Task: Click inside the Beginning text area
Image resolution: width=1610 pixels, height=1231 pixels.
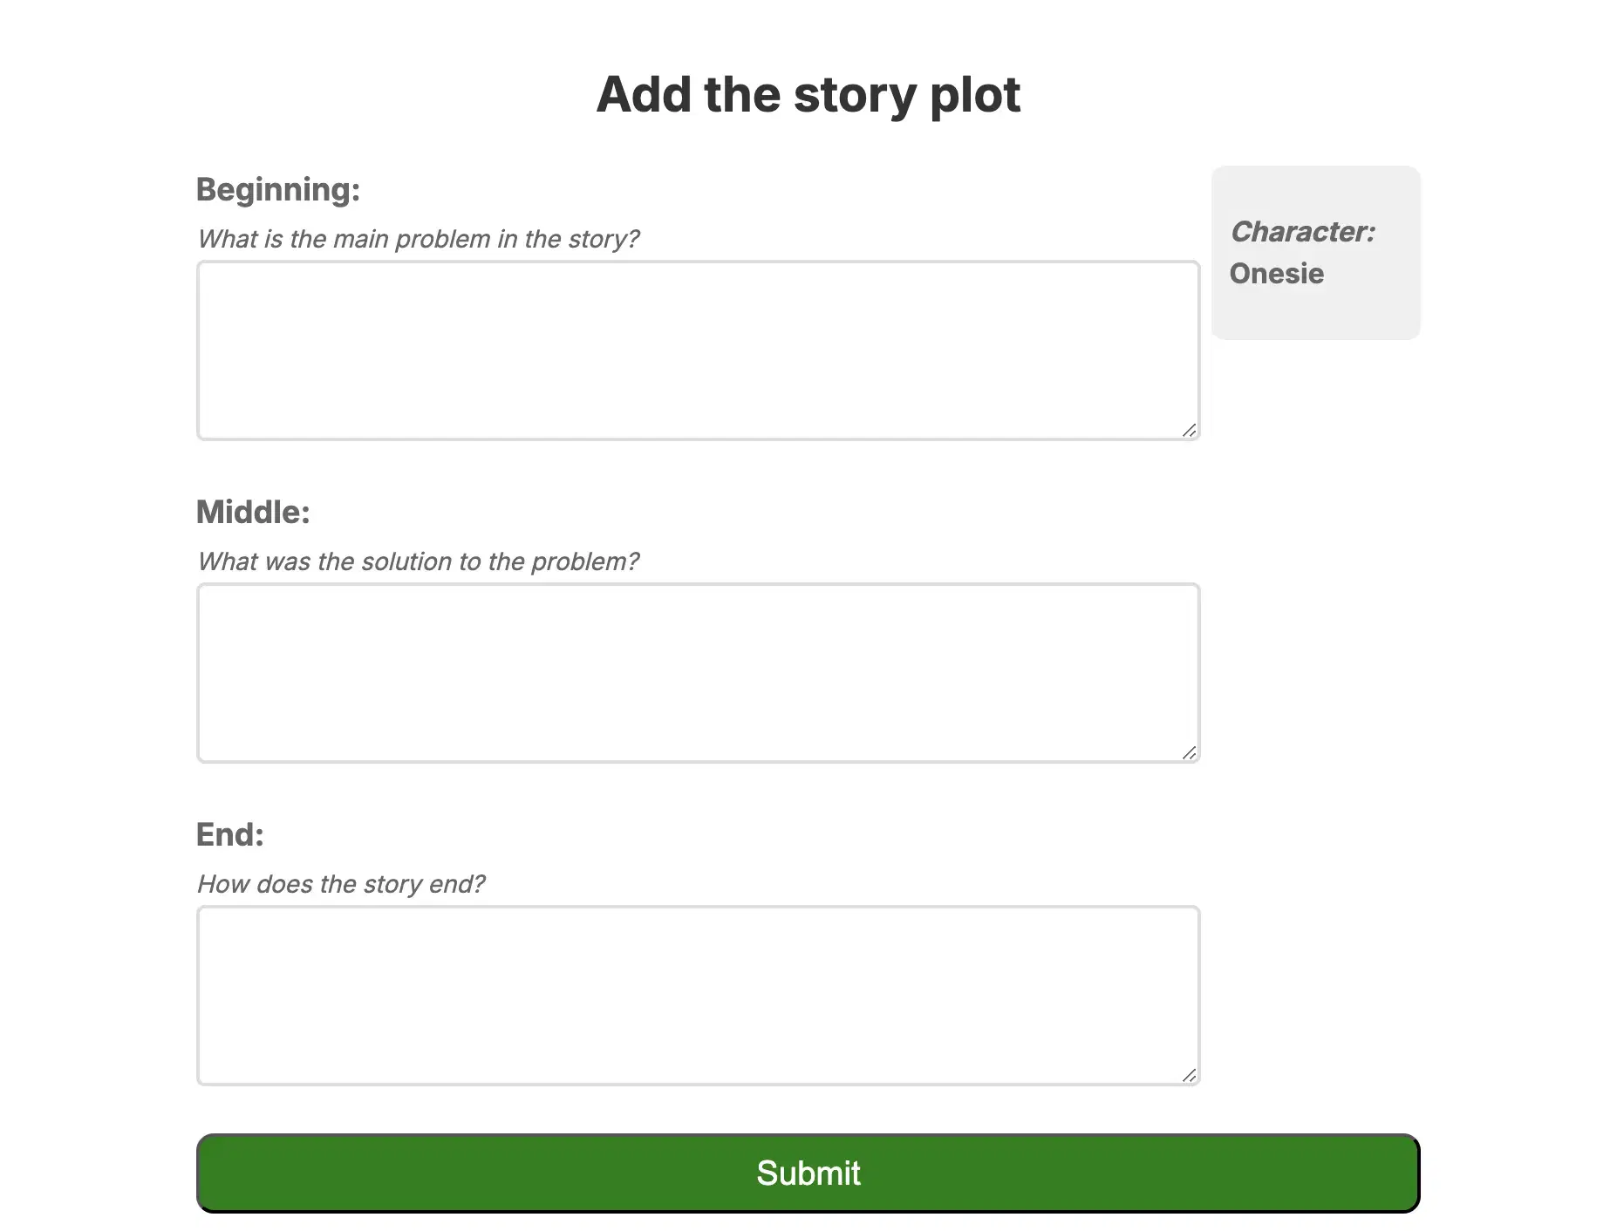Action: pos(698,350)
